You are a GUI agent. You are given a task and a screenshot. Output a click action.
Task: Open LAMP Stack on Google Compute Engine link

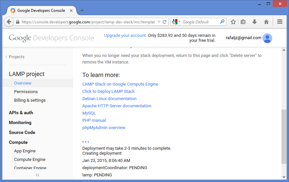[x=120, y=84]
